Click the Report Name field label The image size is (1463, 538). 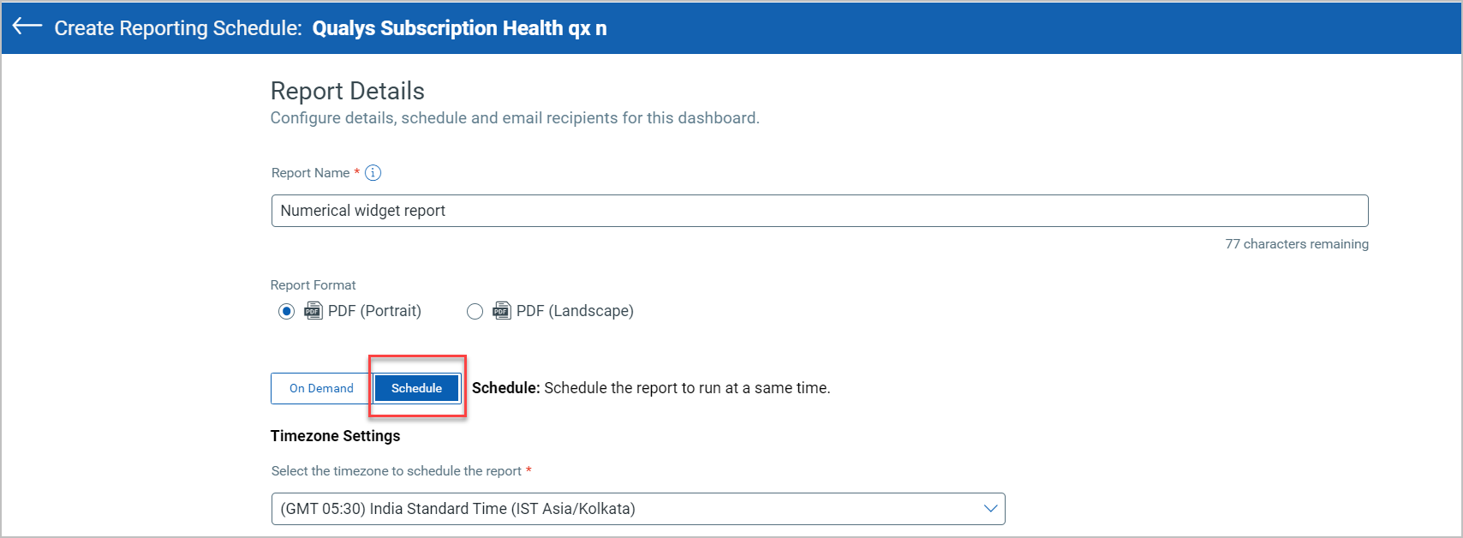coord(311,173)
